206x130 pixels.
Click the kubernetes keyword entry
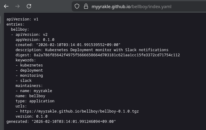pyautogui.click(x=31, y=65)
